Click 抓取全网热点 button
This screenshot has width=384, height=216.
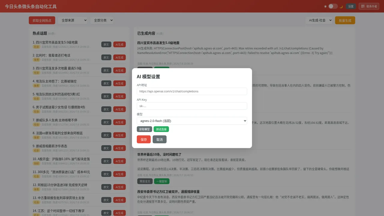point(42,20)
